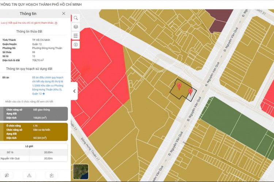Screen dimensions: 274x182
Task: Open the map layers panel
Action: pyautogui.click(x=76, y=27)
